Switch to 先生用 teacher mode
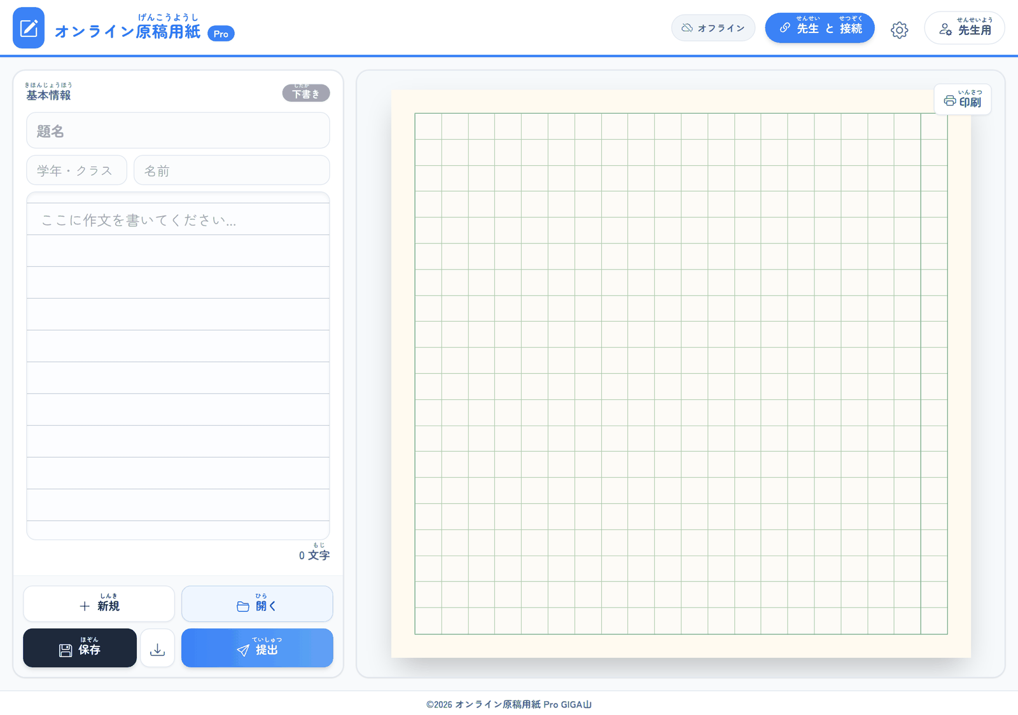This screenshot has height=715, width=1018. (965, 28)
